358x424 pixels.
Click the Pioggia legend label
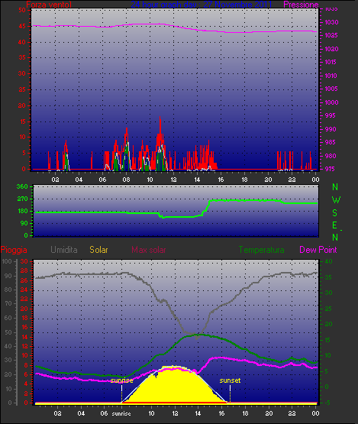(x=14, y=250)
